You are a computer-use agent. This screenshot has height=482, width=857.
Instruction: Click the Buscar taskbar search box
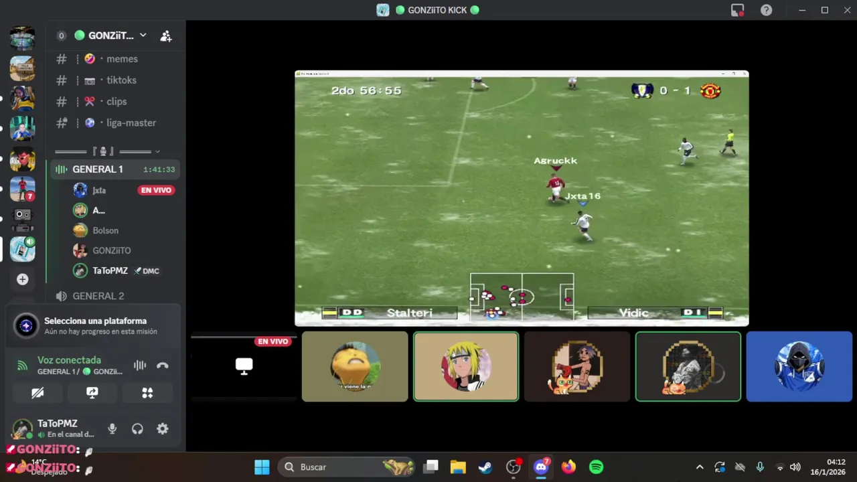(x=347, y=467)
